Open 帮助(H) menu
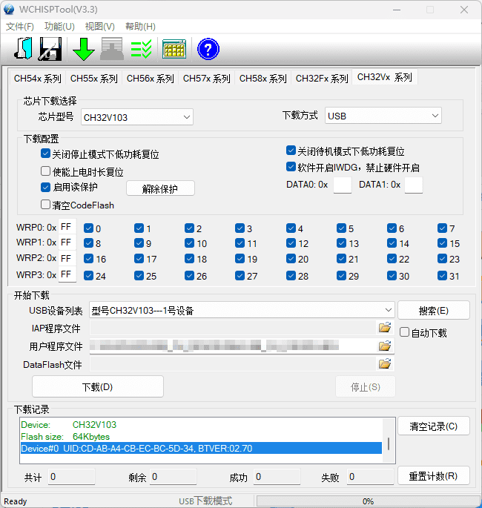 pos(140,26)
